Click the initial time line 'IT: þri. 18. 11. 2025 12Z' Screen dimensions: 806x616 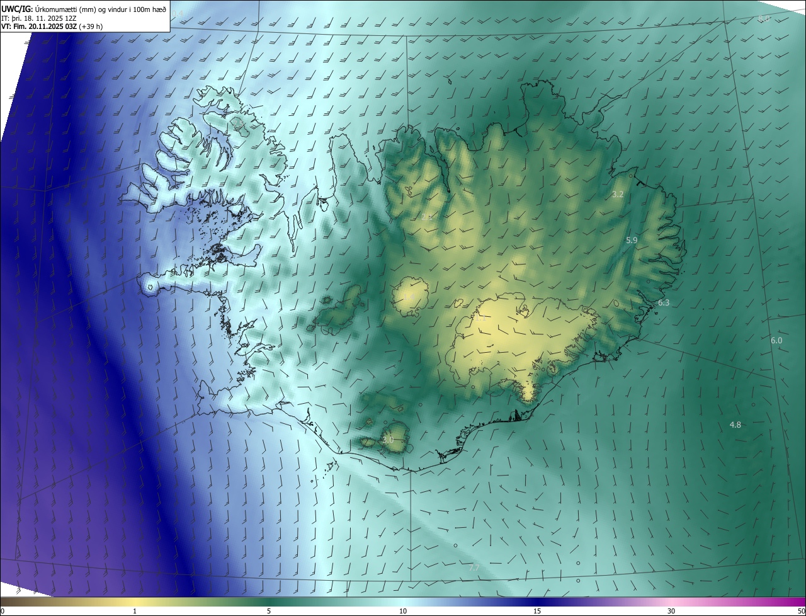[39, 18]
